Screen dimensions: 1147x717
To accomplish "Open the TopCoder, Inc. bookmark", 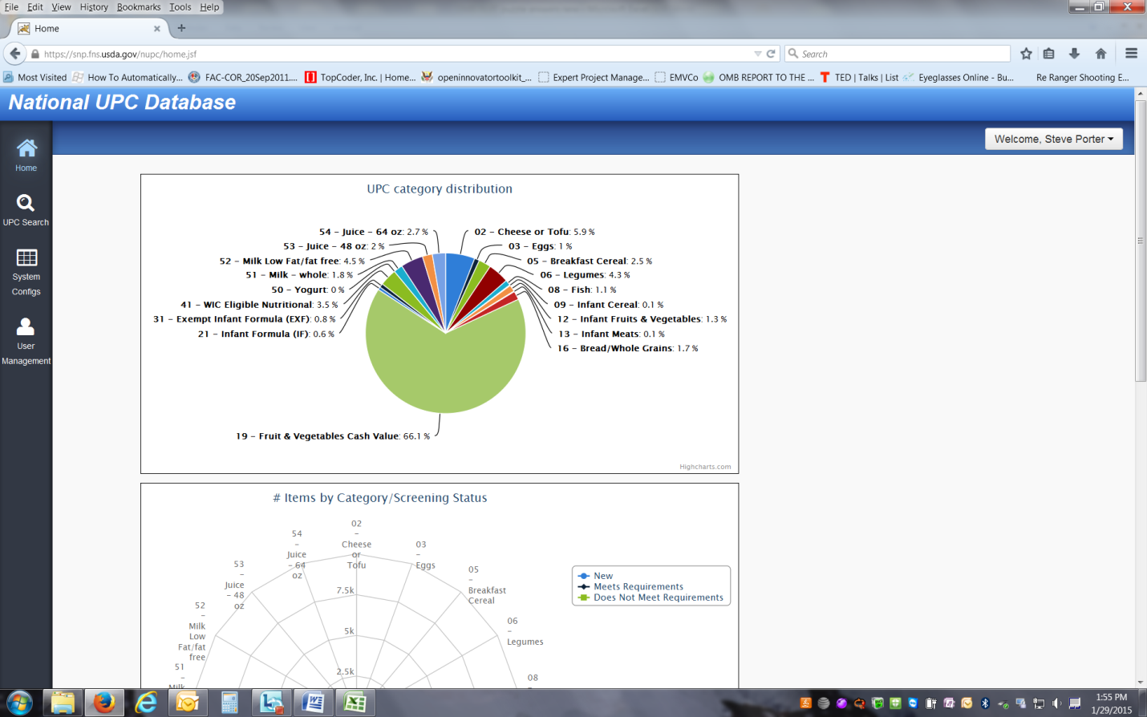I will coord(360,77).
